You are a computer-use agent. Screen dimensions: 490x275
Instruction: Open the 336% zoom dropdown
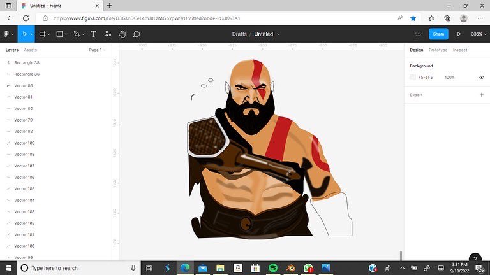click(x=479, y=34)
